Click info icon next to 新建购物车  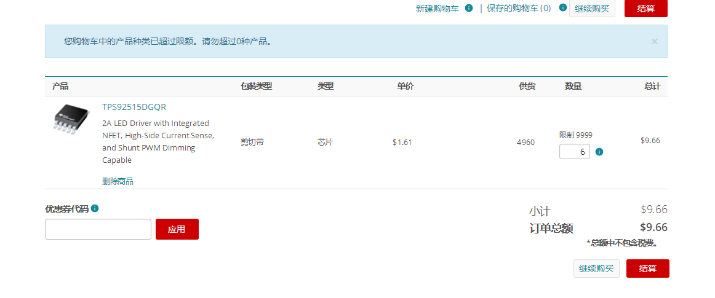[x=469, y=8]
